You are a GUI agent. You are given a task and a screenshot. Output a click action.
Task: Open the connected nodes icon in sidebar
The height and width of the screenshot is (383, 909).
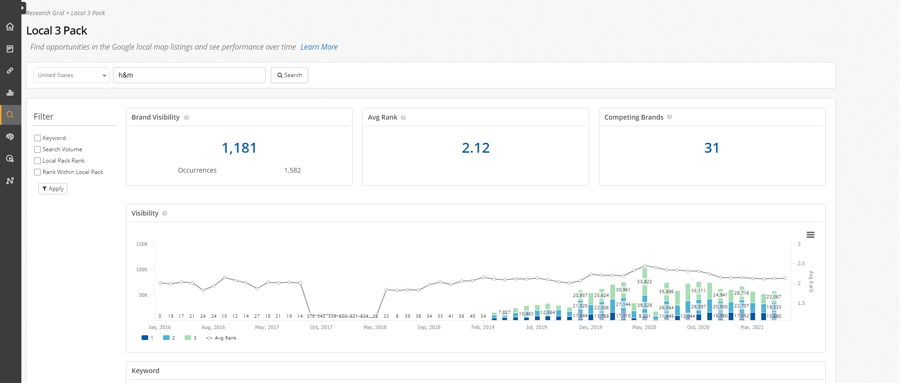pos(10,181)
